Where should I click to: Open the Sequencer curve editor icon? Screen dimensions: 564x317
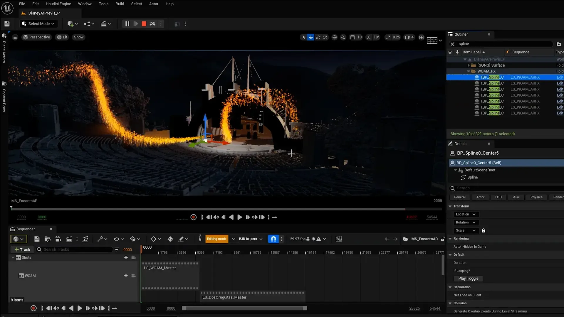[339, 239]
